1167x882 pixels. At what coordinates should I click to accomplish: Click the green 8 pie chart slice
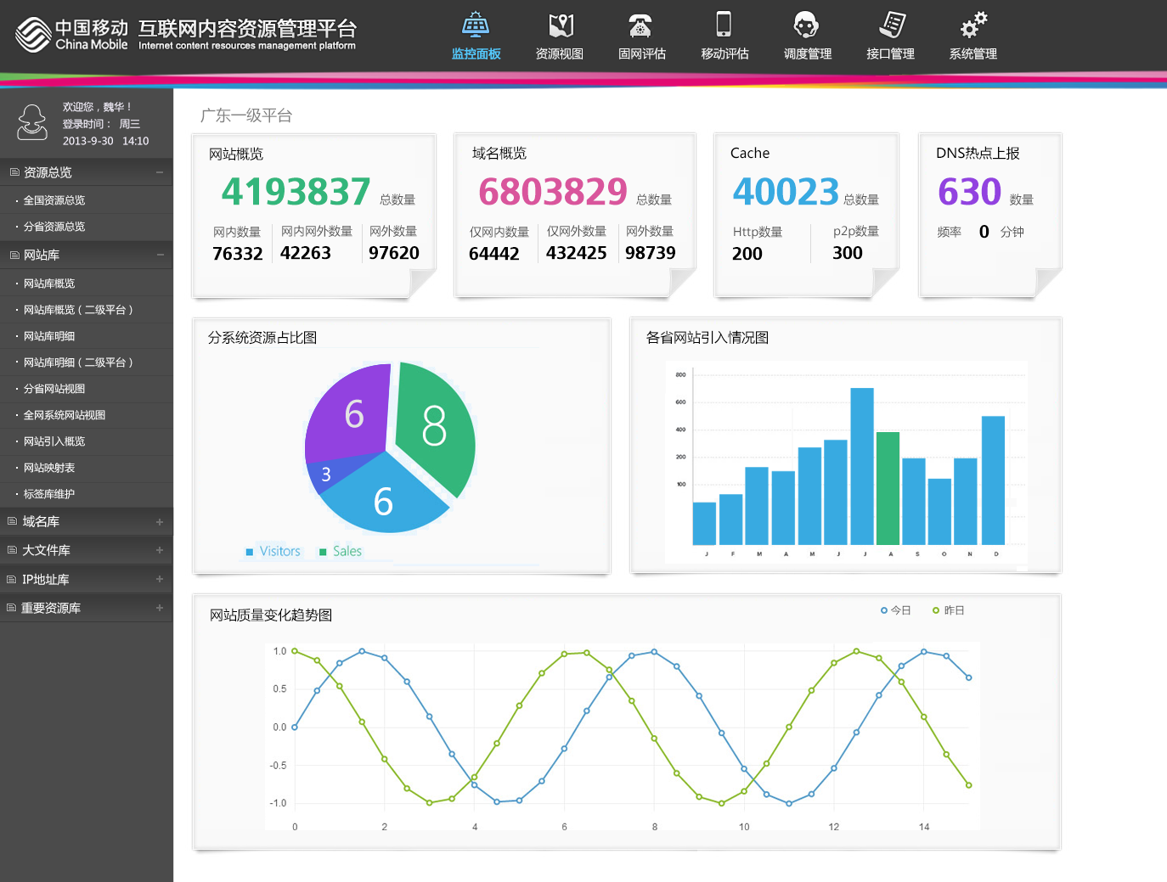[x=434, y=424]
